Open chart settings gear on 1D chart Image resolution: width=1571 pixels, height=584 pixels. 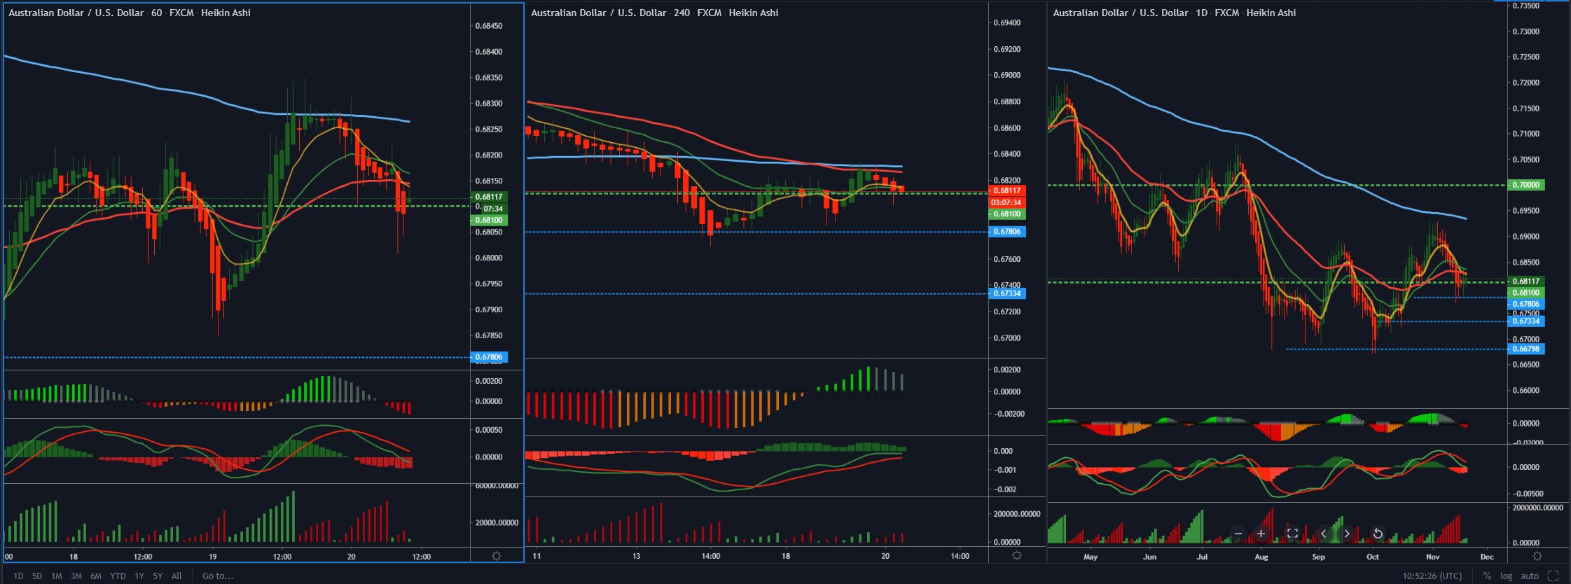[1537, 556]
